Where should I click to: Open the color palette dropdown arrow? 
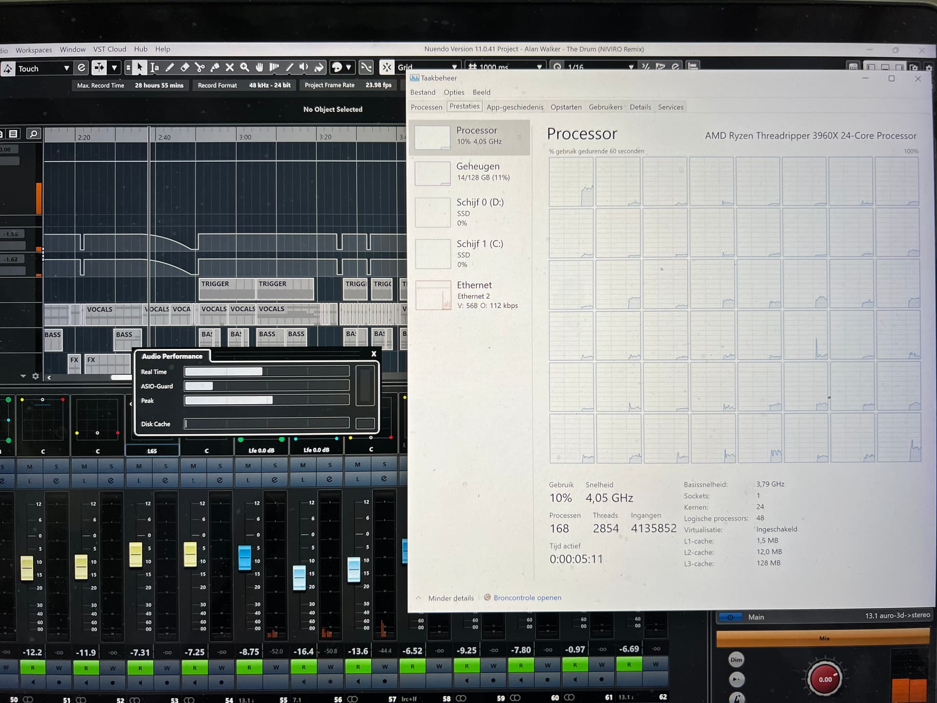348,67
